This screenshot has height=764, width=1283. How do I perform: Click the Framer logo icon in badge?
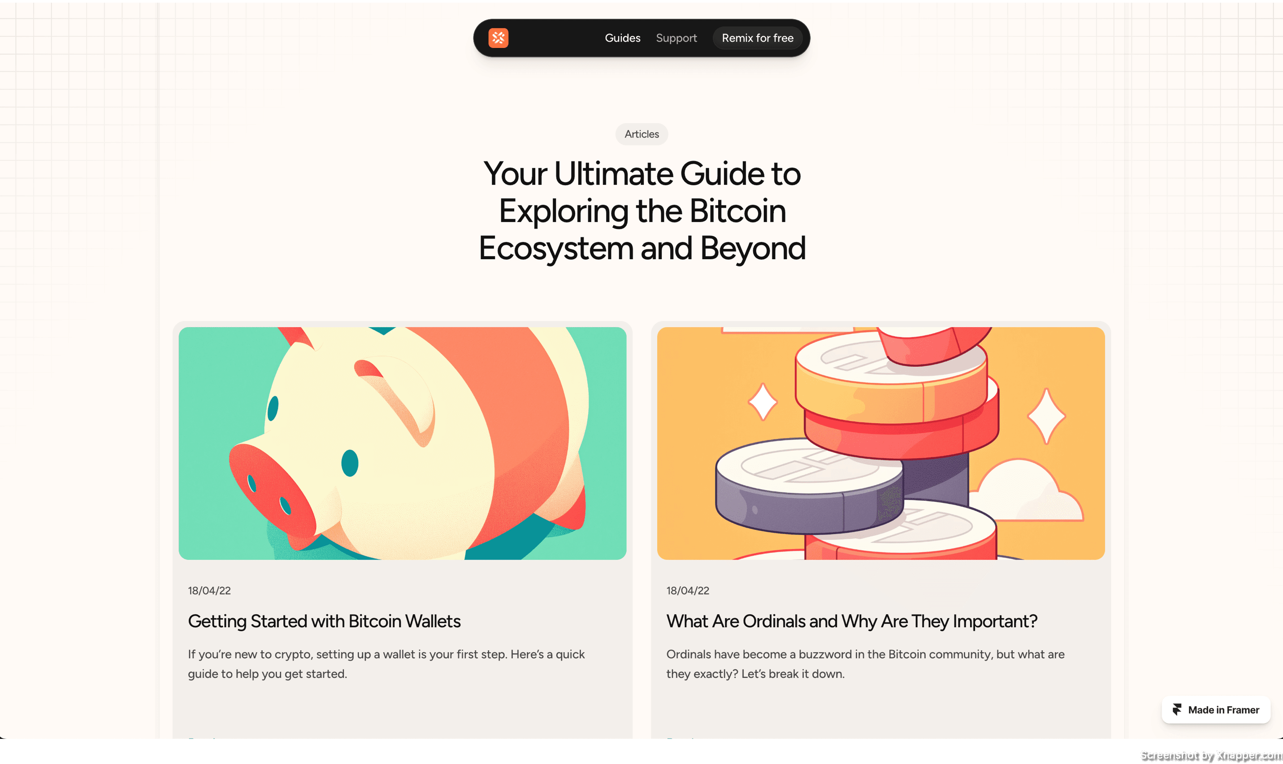tap(1177, 709)
